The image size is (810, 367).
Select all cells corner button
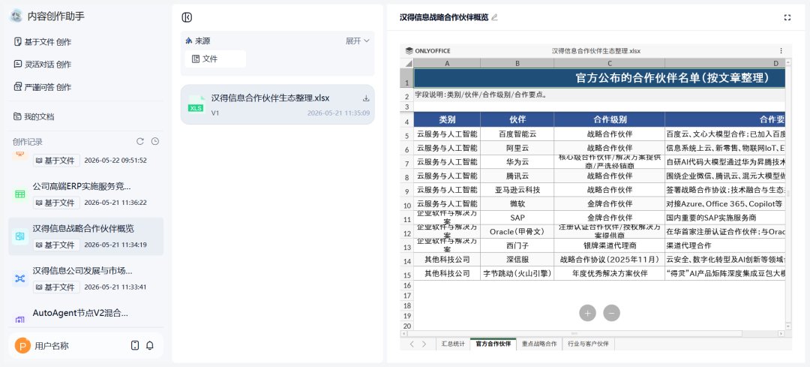coord(407,63)
